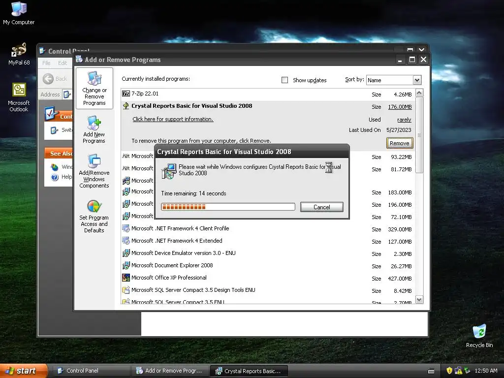Click scroll up arrow of programs list

tap(419, 93)
